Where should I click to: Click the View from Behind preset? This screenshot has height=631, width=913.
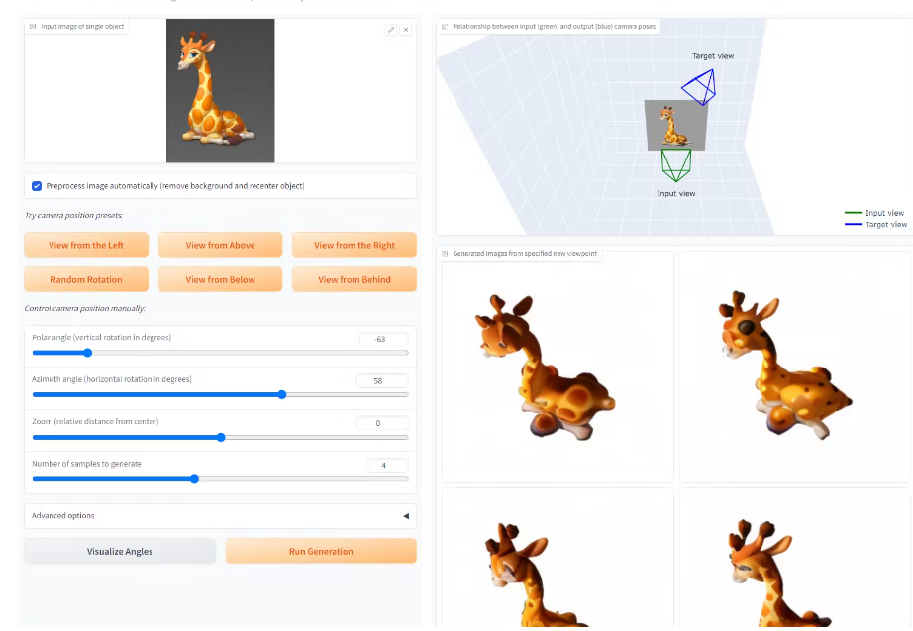(355, 278)
